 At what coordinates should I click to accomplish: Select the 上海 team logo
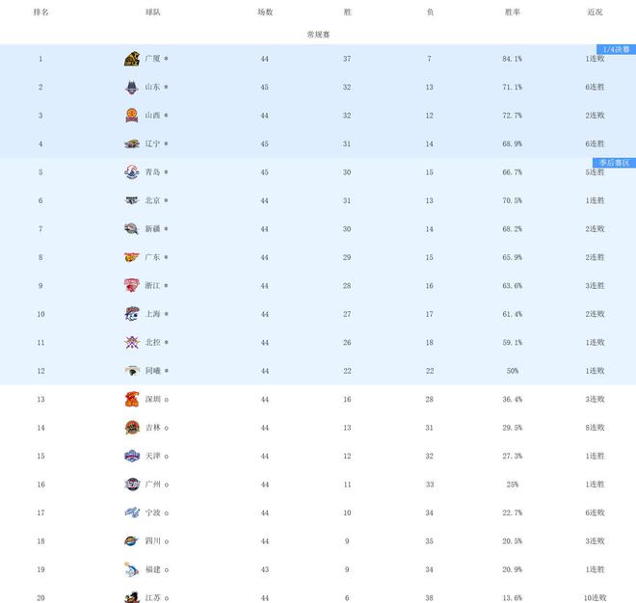tap(132, 314)
